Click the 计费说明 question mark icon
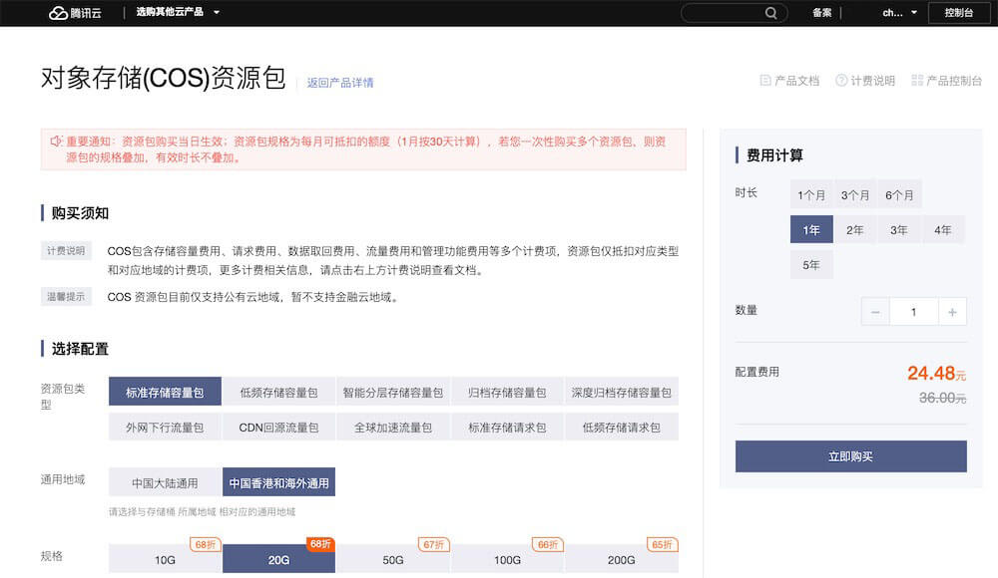Screen dimensions: 998x578 [x=841, y=80]
